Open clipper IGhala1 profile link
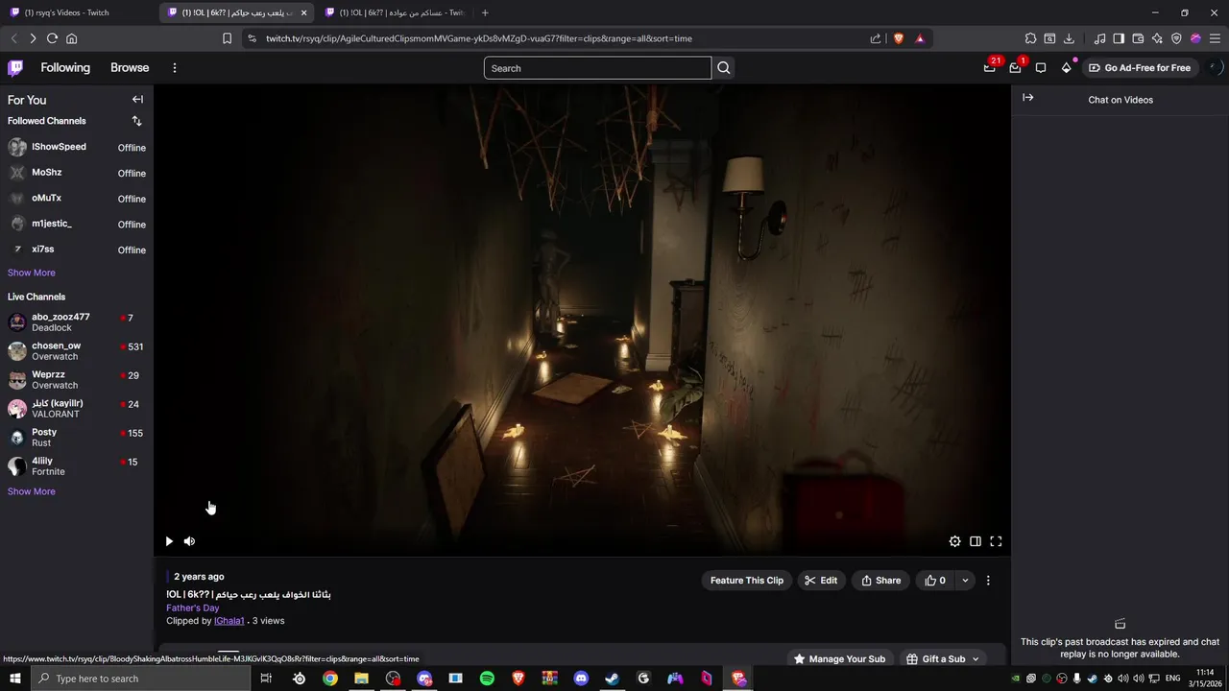 tap(229, 621)
